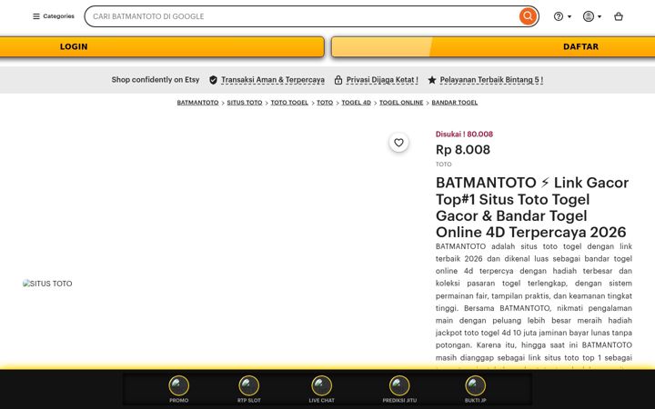This screenshot has width=655, height=409.
Task: Click the padlock privacy icon
Action: click(338, 80)
